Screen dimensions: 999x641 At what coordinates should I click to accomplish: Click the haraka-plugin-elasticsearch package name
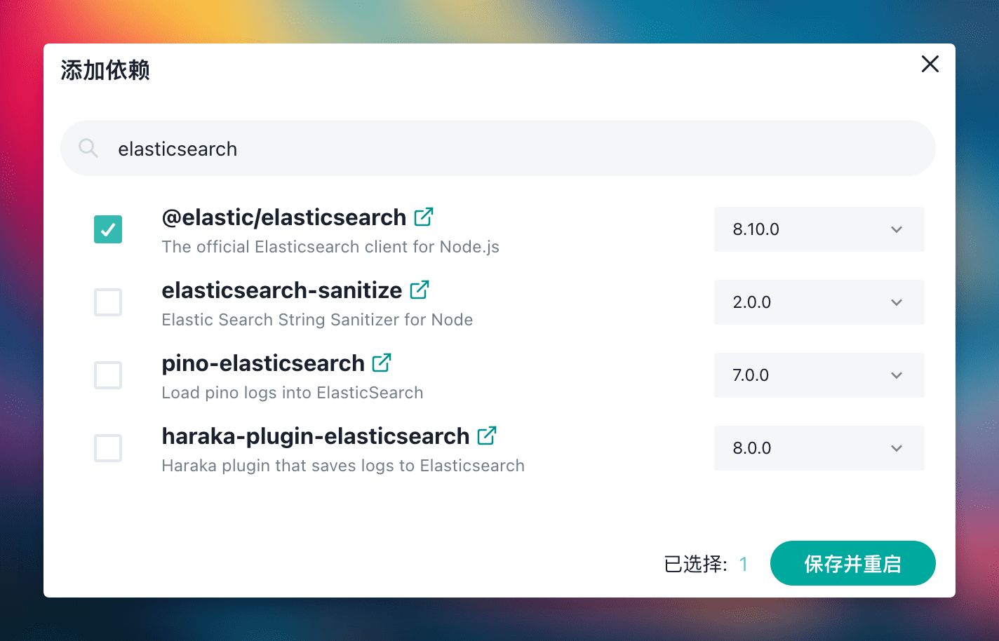(x=316, y=436)
